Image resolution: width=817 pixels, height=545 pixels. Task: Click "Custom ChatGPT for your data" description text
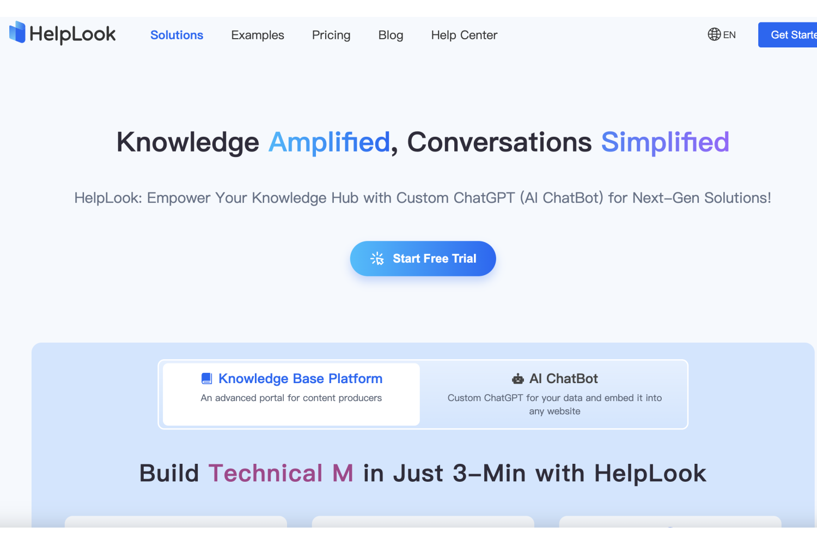554,404
